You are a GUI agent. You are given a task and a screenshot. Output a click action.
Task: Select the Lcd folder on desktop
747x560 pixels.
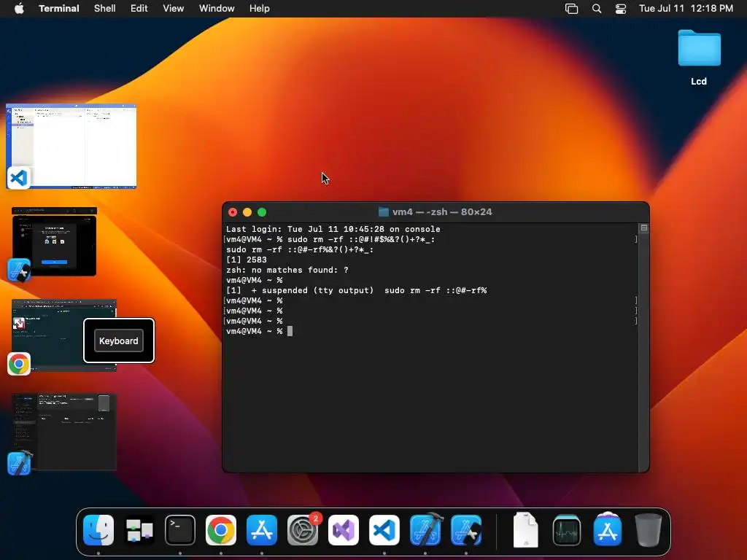tap(699, 57)
